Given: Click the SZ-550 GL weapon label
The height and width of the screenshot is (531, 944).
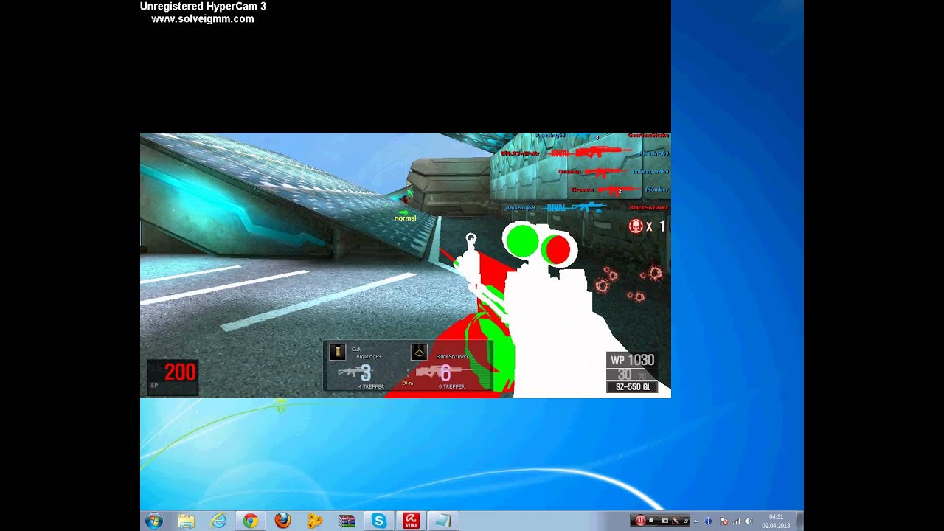Looking at the screenshot, I should pos(632,387).
